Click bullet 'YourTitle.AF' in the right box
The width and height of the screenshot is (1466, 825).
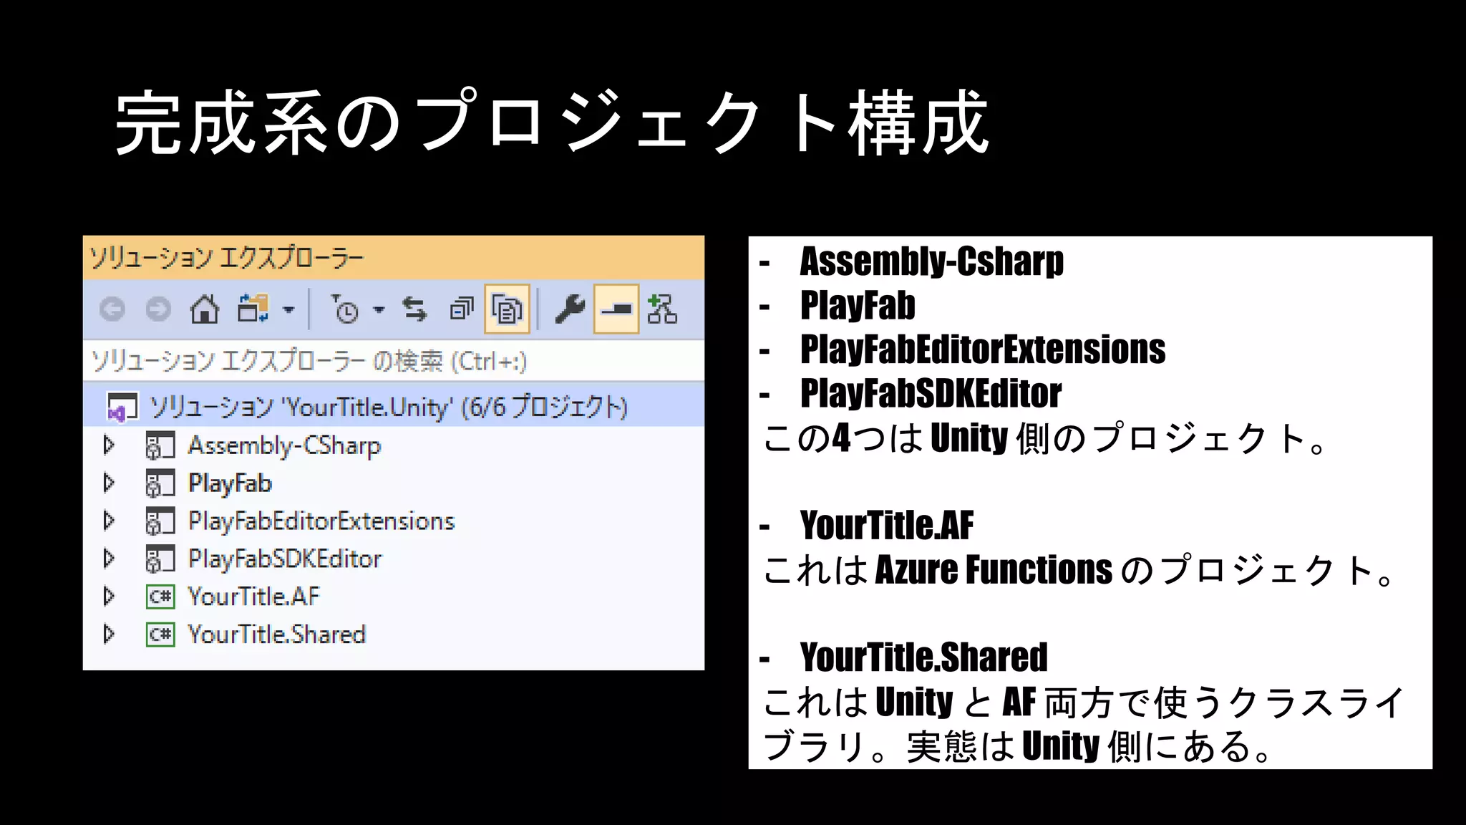(887, 526)
